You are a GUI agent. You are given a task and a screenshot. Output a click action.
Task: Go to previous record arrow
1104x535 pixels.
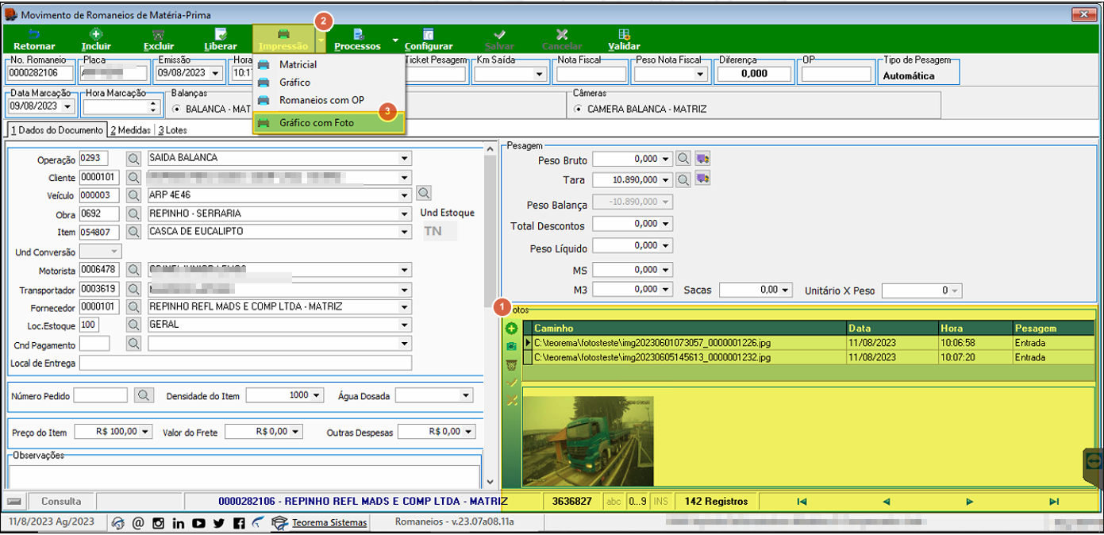886,502
